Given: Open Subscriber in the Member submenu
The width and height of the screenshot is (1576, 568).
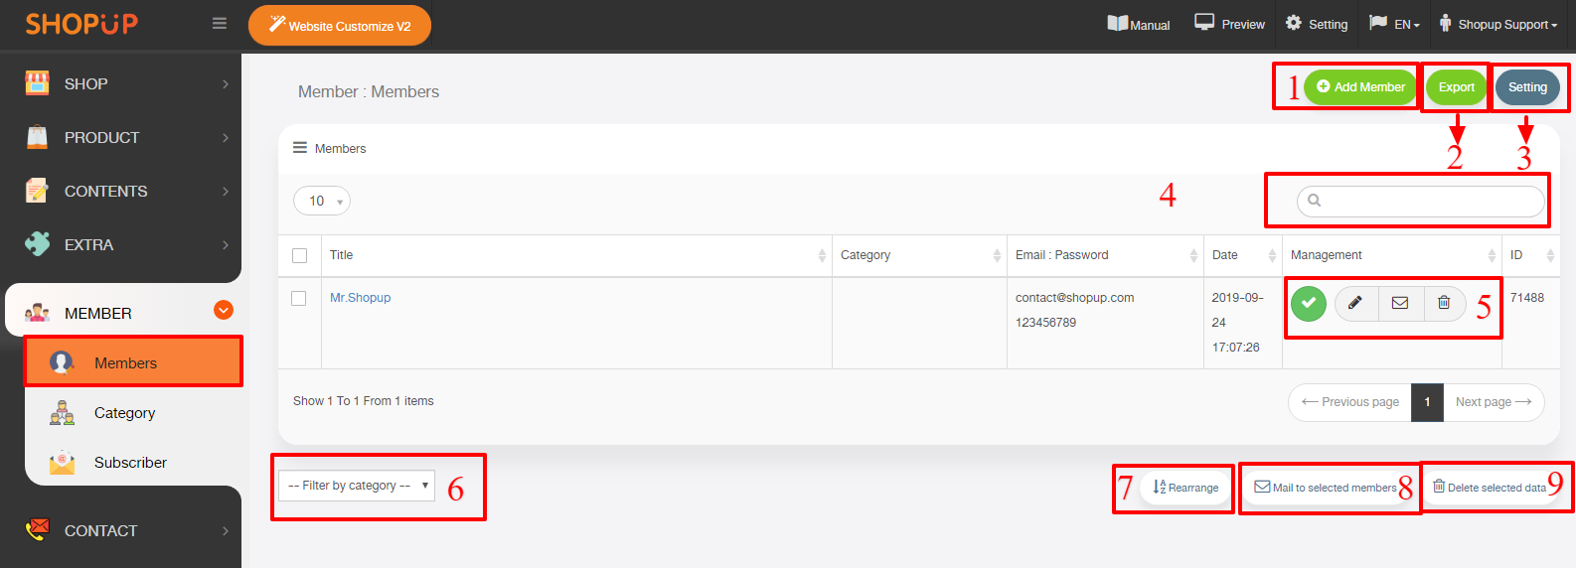Looking at the screenshot, I should pos(130,463).
